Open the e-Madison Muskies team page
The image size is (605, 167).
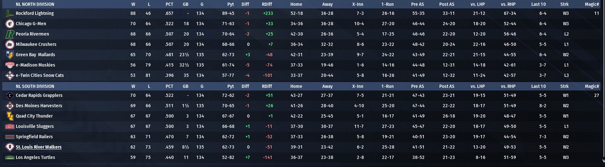click(x=35, y=65)
